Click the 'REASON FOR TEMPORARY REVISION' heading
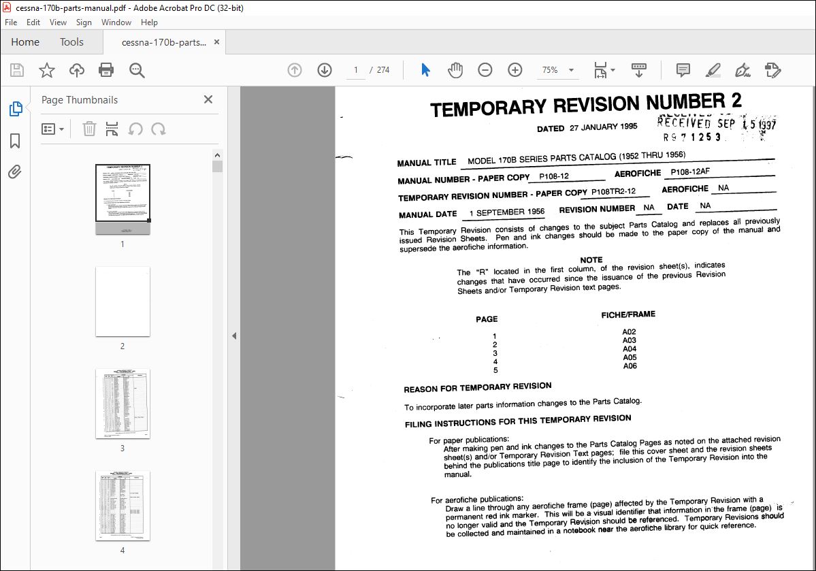The width and height of the screenshot is (816, 571). (x=478, y=387)
